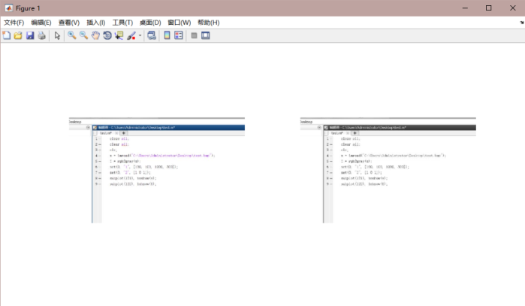Show plot tools and dock figure icon
The width and height of the screenshot is (525, 306).
(x=206, y=35)
